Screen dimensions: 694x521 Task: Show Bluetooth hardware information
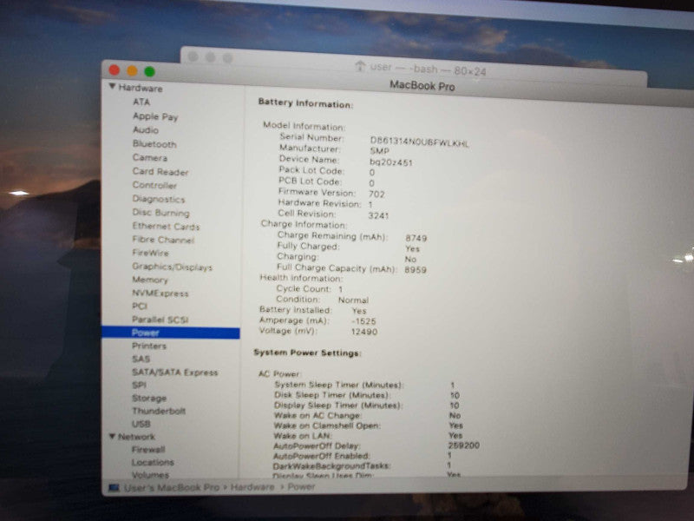[154, 144]
